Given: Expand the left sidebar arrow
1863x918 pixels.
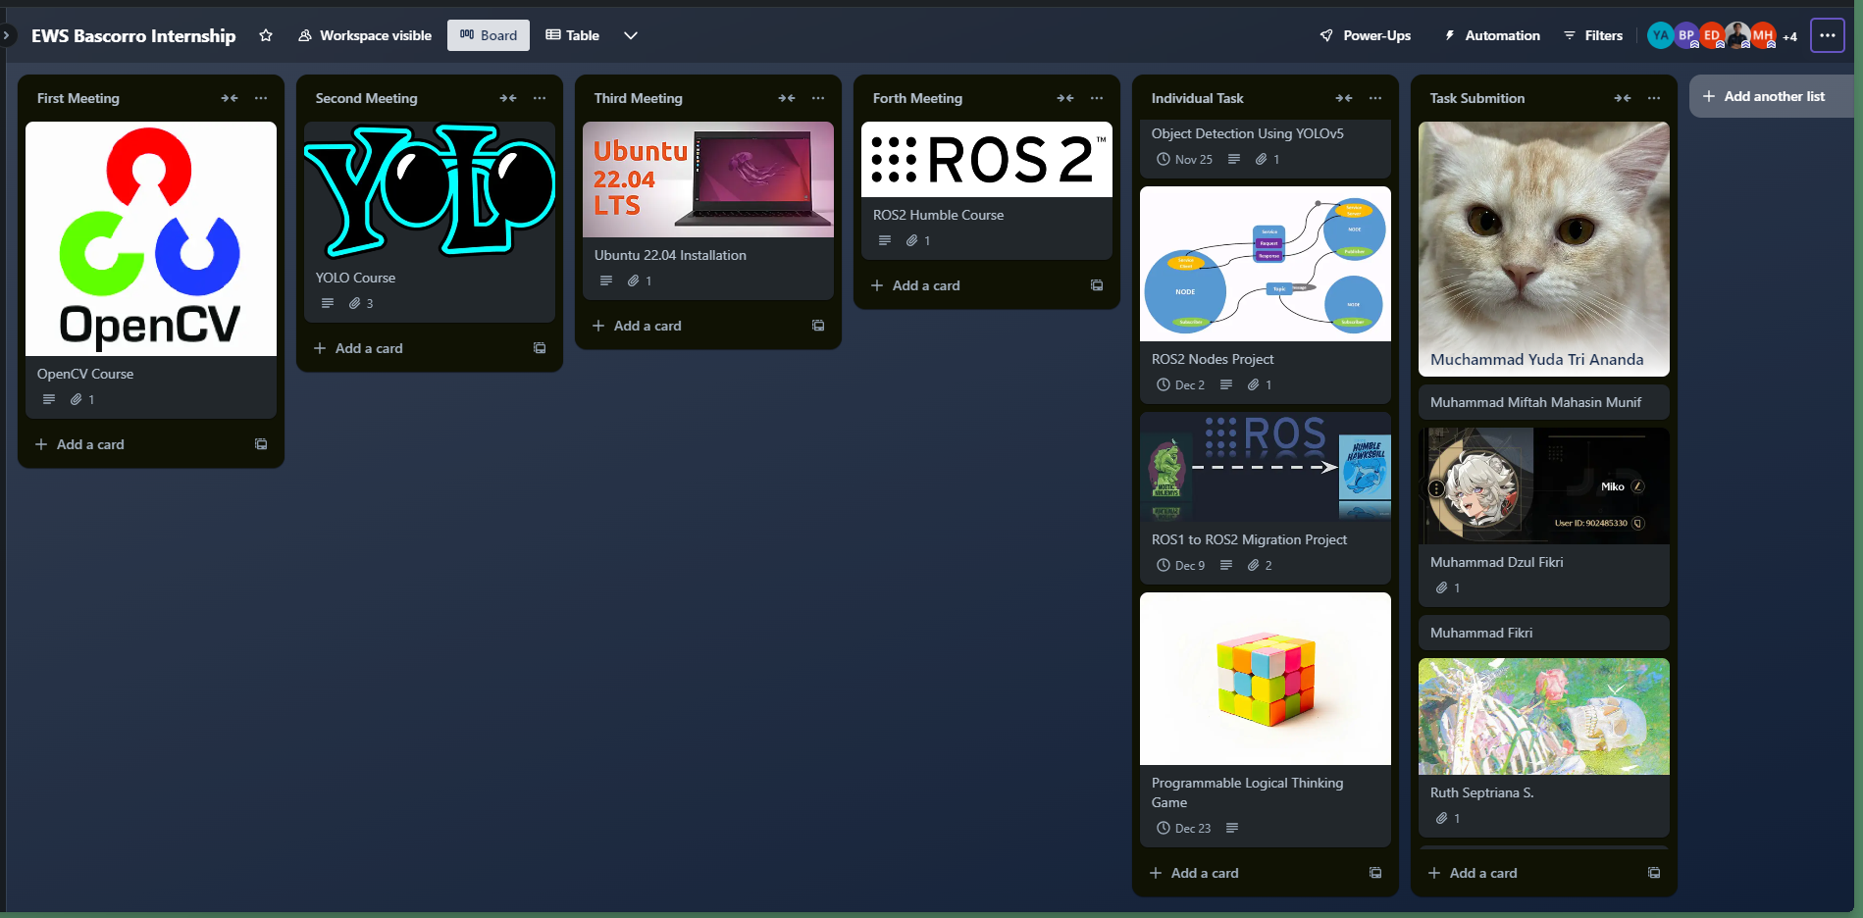Looking at the screenshot, I should pos(6,35).
